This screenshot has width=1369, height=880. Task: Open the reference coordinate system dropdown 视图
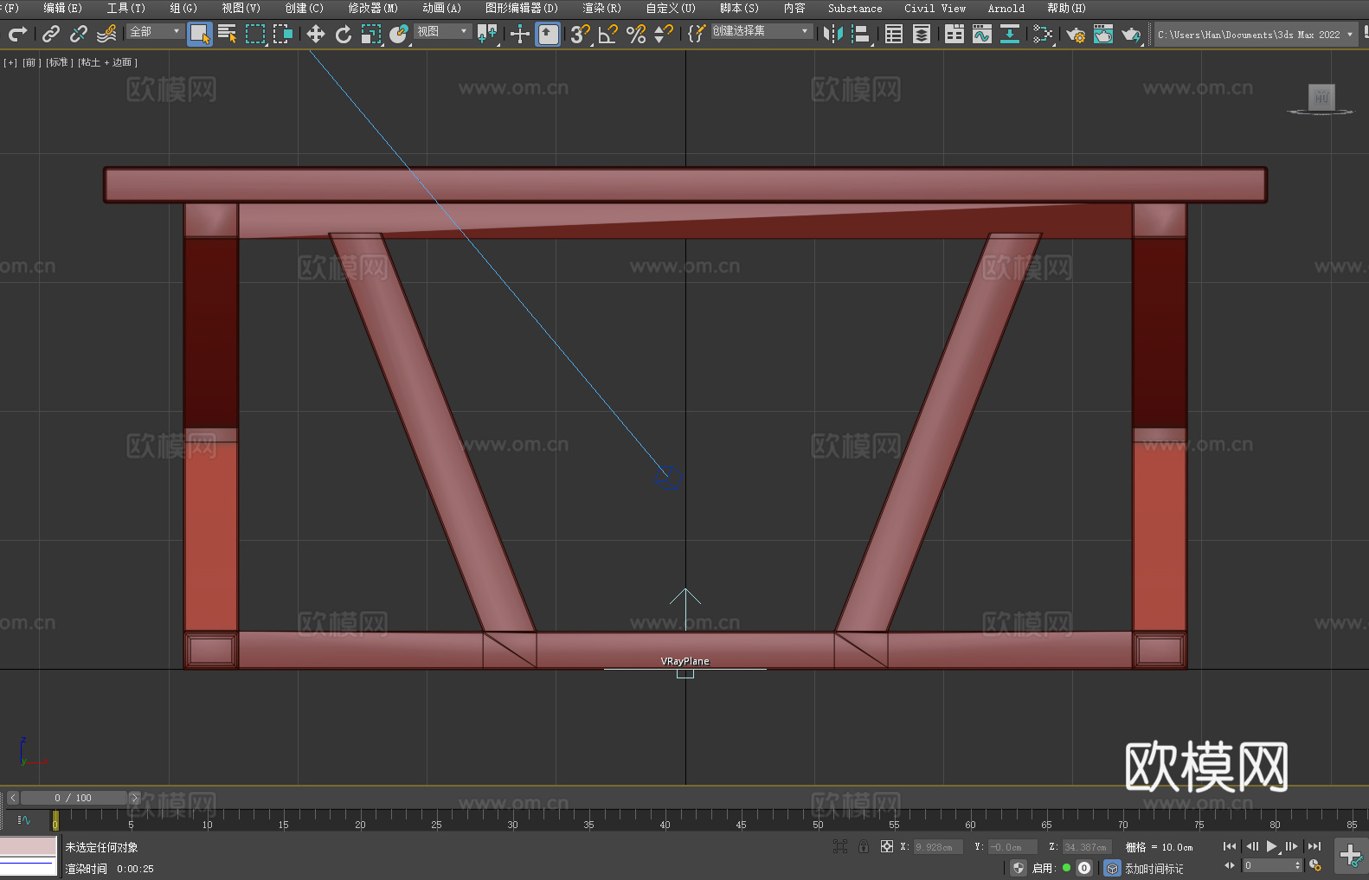pos(442,31)
